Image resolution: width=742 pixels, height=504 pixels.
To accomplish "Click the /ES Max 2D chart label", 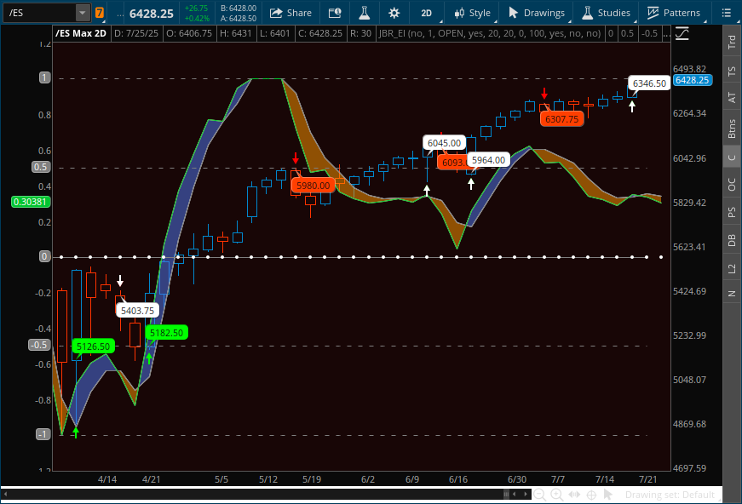I will 81,33.
